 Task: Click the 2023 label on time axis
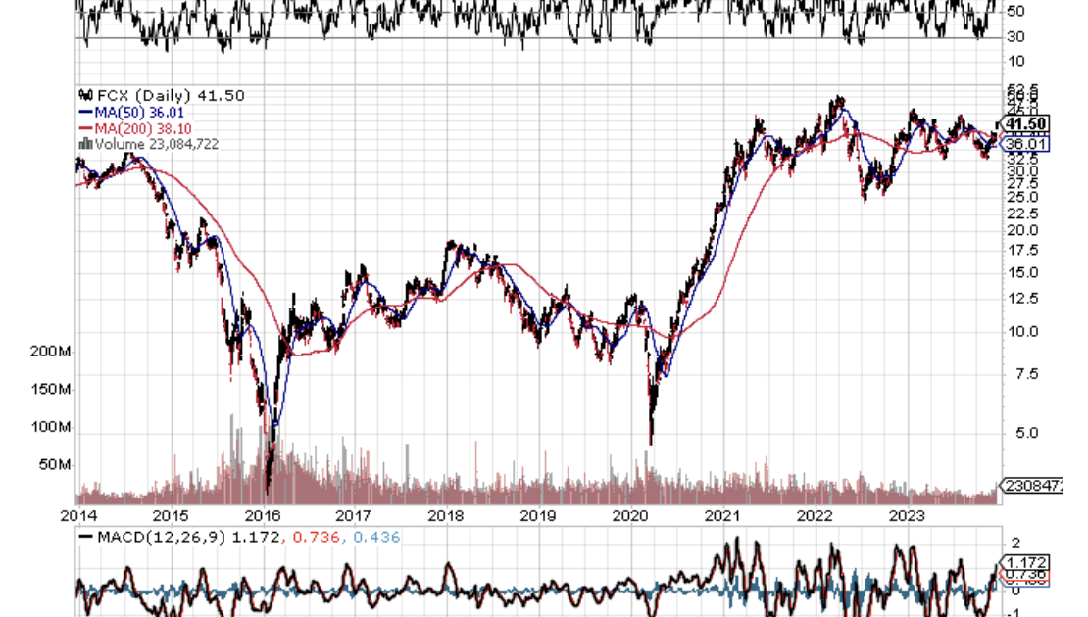(907, 516)
